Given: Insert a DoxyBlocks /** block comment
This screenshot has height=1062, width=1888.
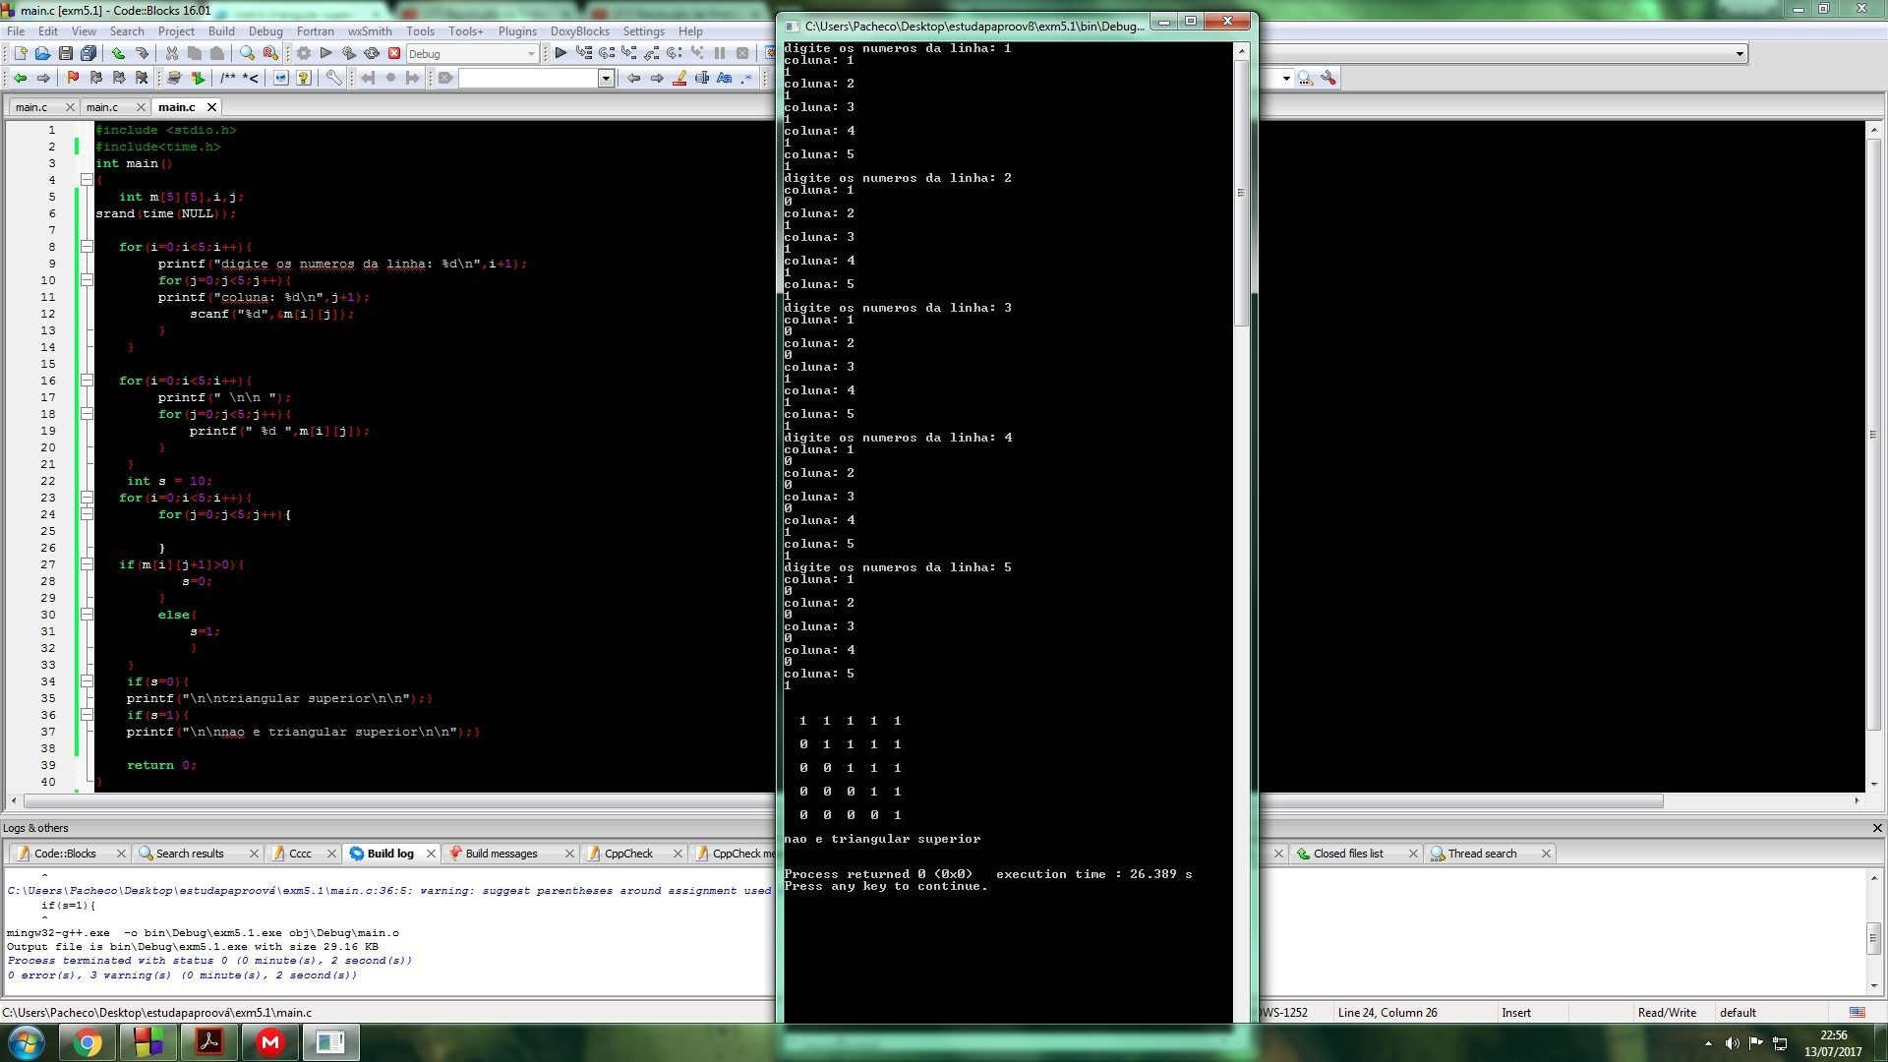Looking at the screenshot, I should (228, 78).
